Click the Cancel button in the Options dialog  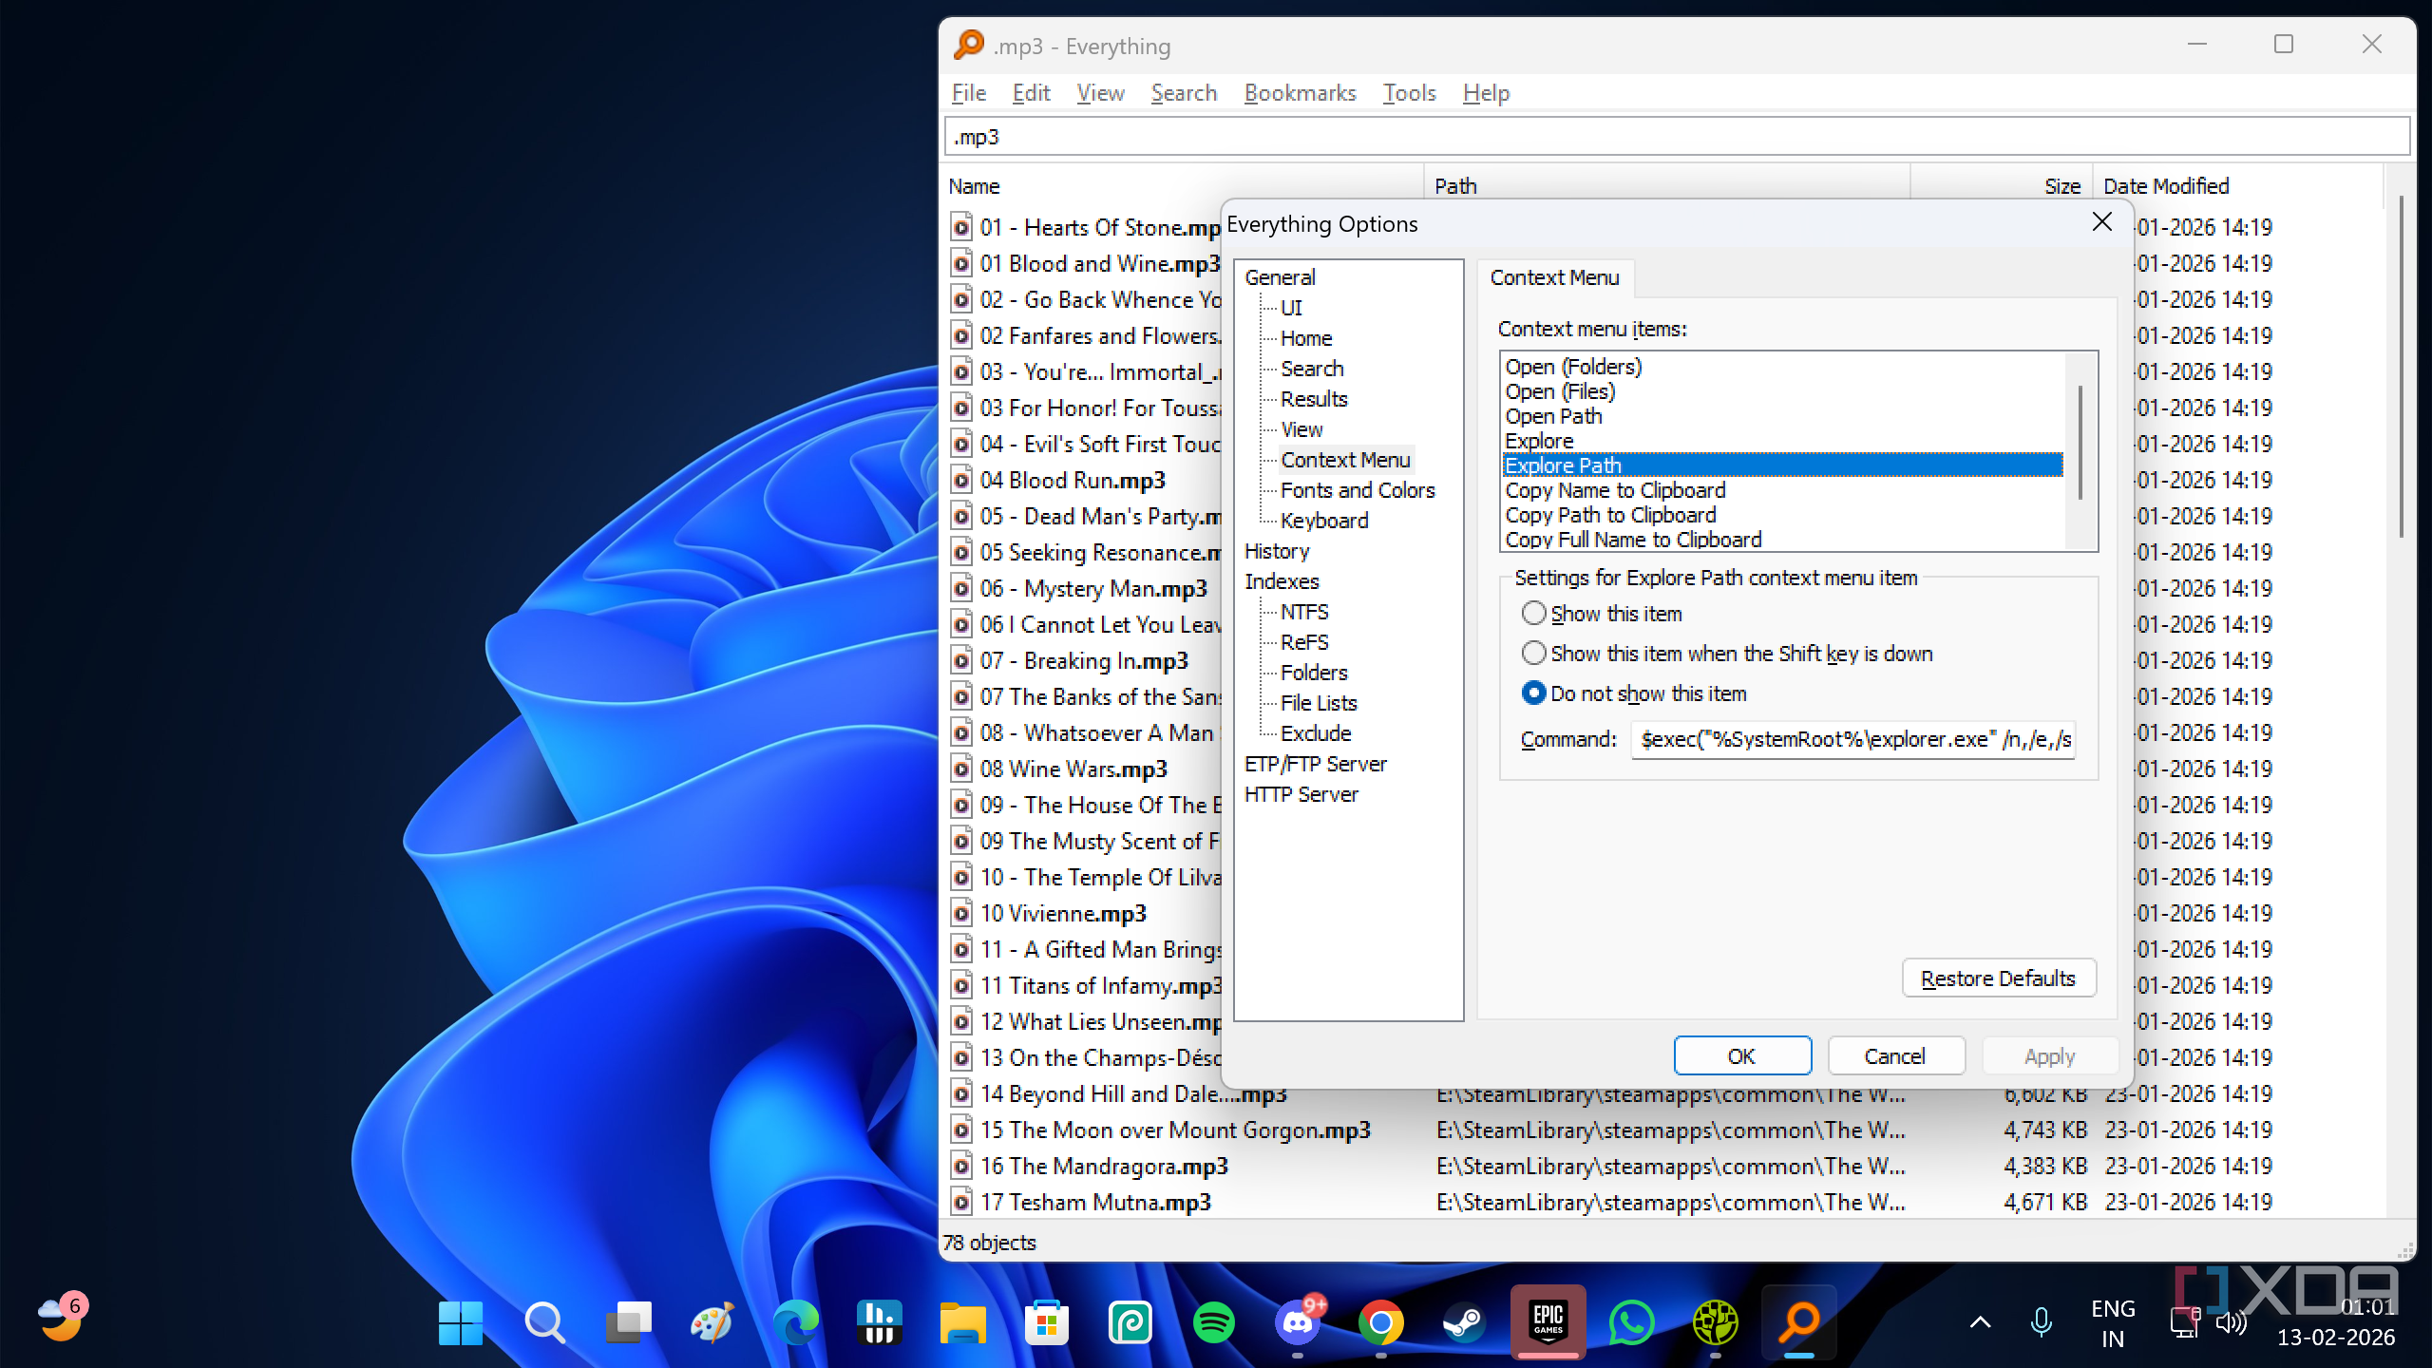1895,1056
